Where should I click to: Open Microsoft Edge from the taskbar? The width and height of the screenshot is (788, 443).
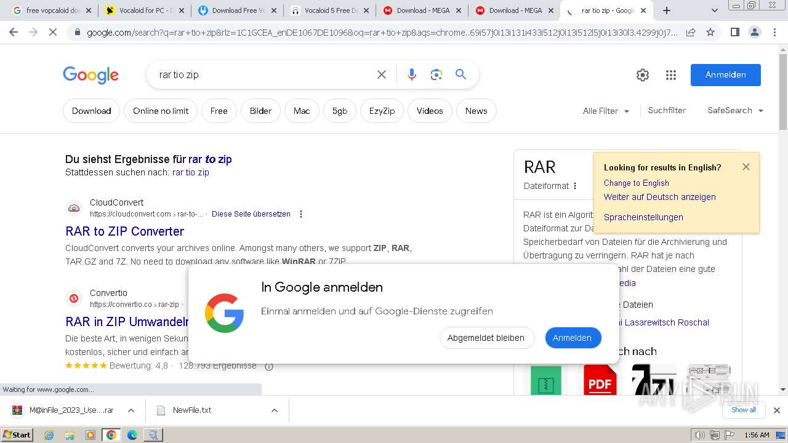(x=132, y=435)
